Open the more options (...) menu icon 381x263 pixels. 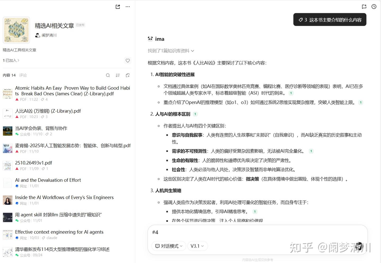128,7
